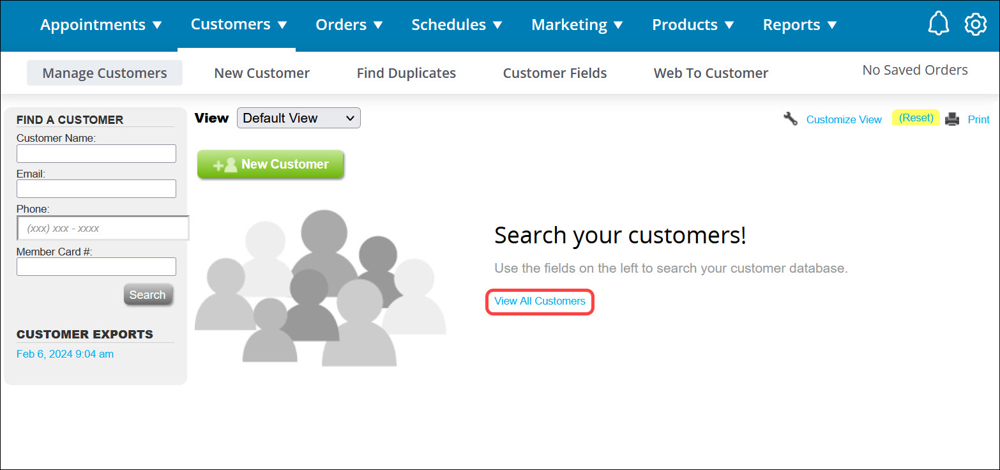Open the Web To Customer tab
This screenshot has height=470, width=1000.
pyautogui.click(x=710, y=73)
